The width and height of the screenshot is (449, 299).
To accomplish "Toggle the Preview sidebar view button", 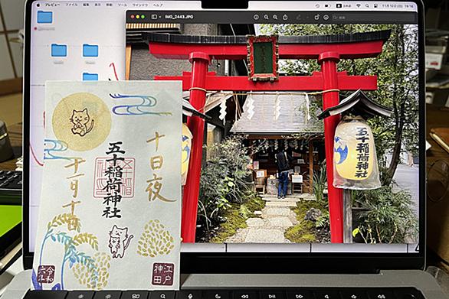I will [154, 17].
